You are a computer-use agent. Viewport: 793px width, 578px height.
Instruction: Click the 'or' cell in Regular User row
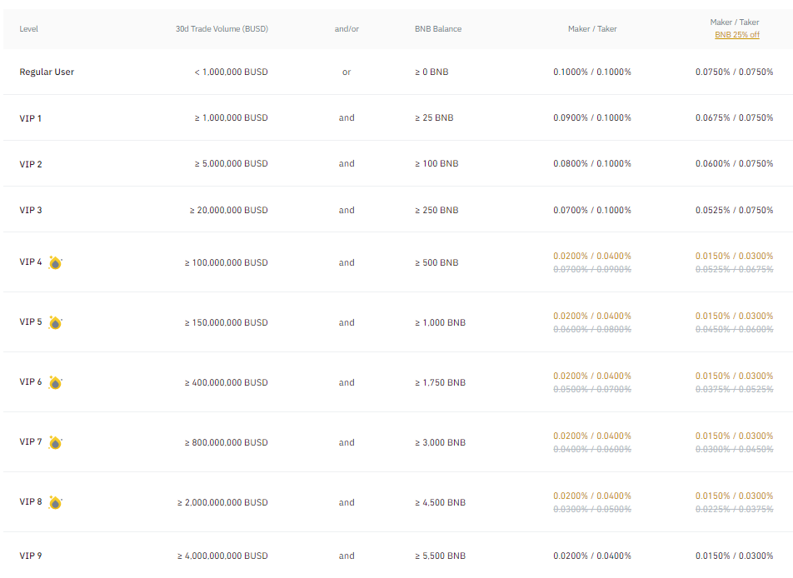pos(347,72)
